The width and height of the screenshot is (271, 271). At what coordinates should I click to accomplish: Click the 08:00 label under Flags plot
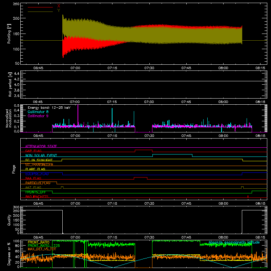pyautogui.click(x=223, y=204)
